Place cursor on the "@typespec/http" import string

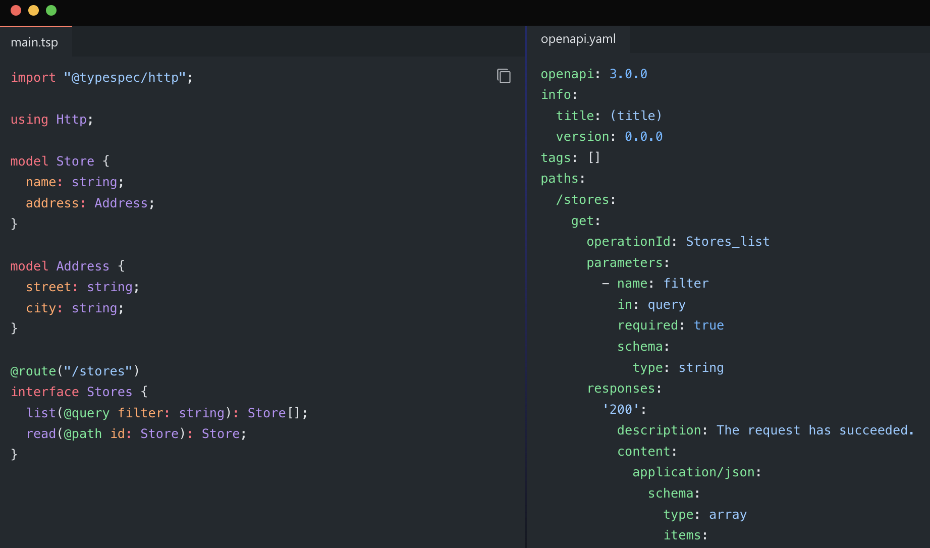point(125,78)
